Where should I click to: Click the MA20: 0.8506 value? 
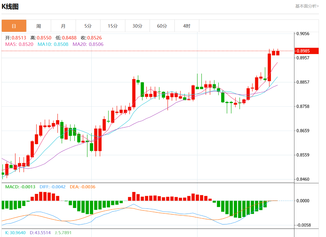[x=88, y=44]
